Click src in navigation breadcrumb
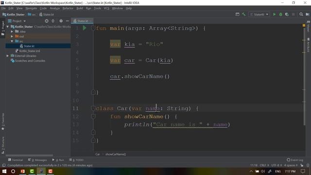This screenshot has height=175, width=311. tap(32, 15)
